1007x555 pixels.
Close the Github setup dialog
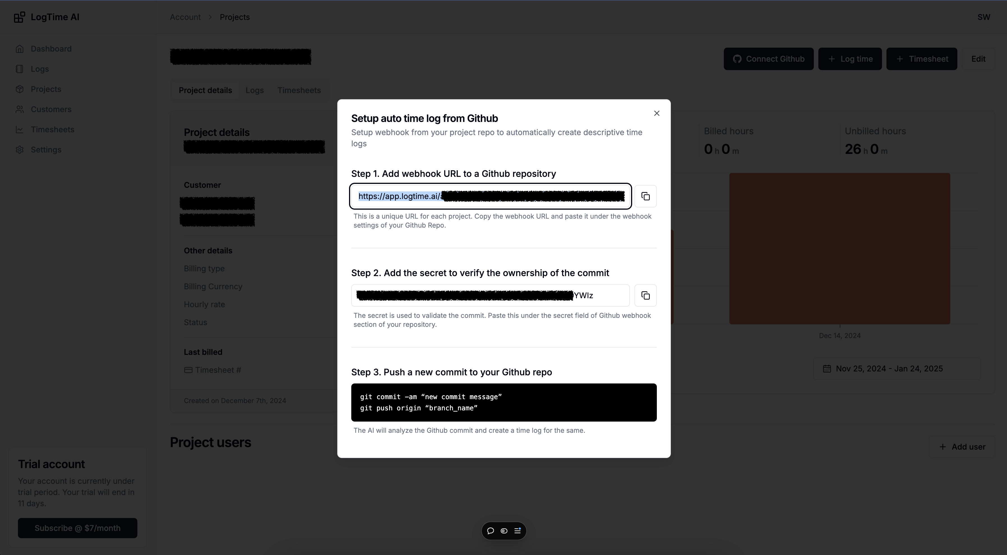[656, 113]
